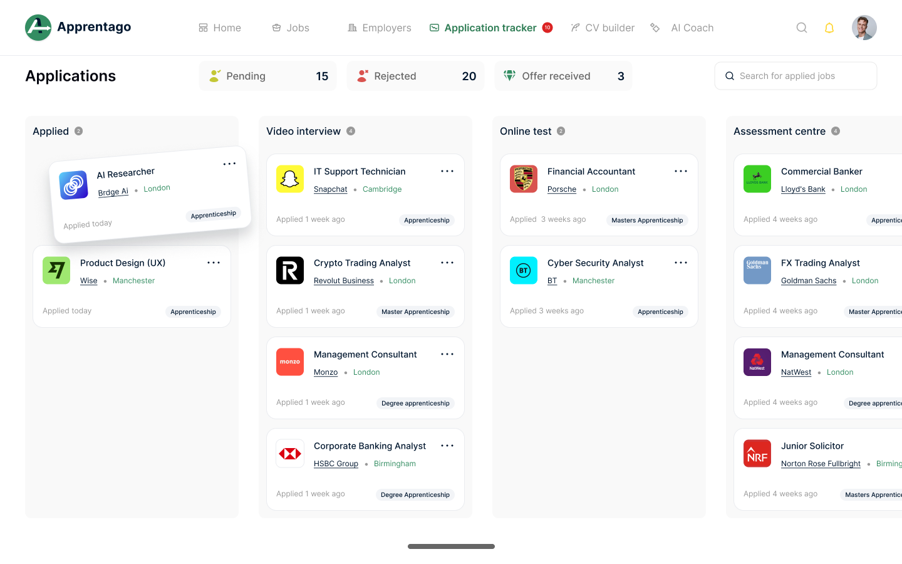Viewport: 902px width, 564px height.
Task: Show Offer received applications
Action: (563, 76)
